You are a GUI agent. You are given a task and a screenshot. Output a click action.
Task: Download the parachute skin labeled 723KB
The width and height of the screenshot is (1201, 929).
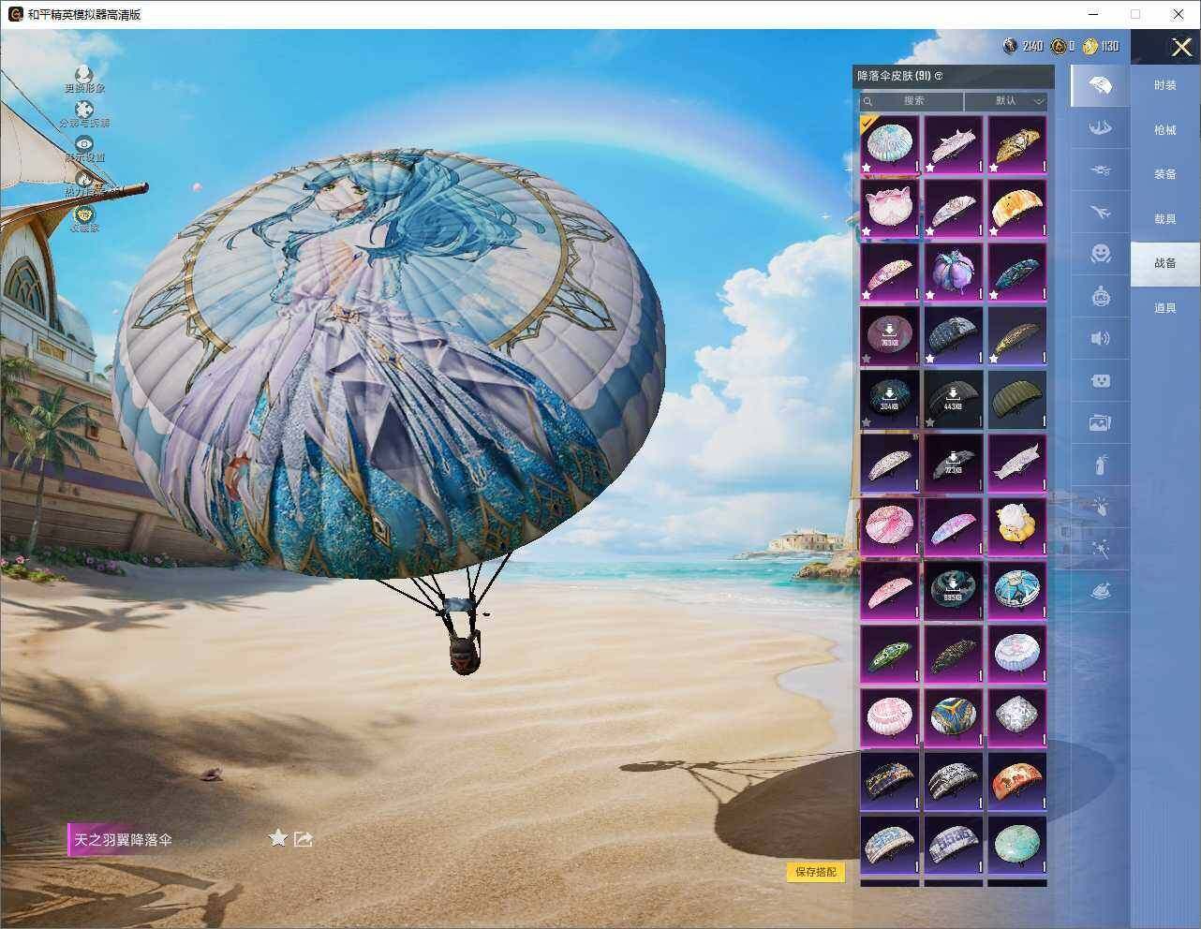click(953, 463)
